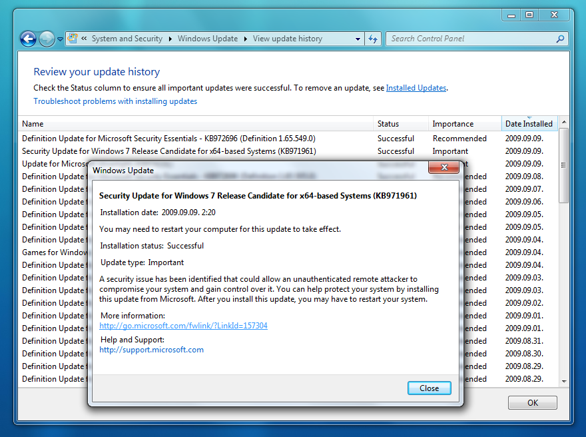
Task: Minimize the update history window
Action: 511,15
